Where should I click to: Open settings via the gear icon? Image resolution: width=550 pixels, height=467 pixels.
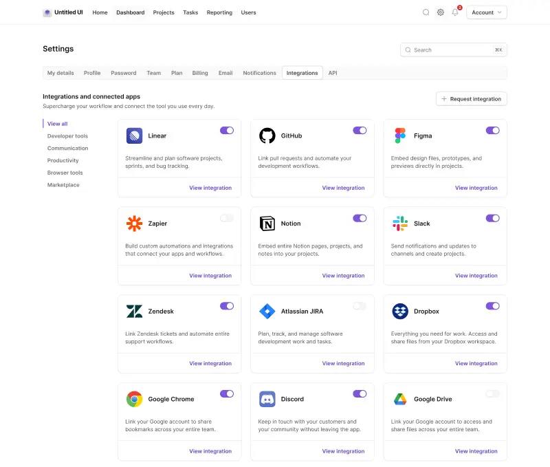(441, 12)
